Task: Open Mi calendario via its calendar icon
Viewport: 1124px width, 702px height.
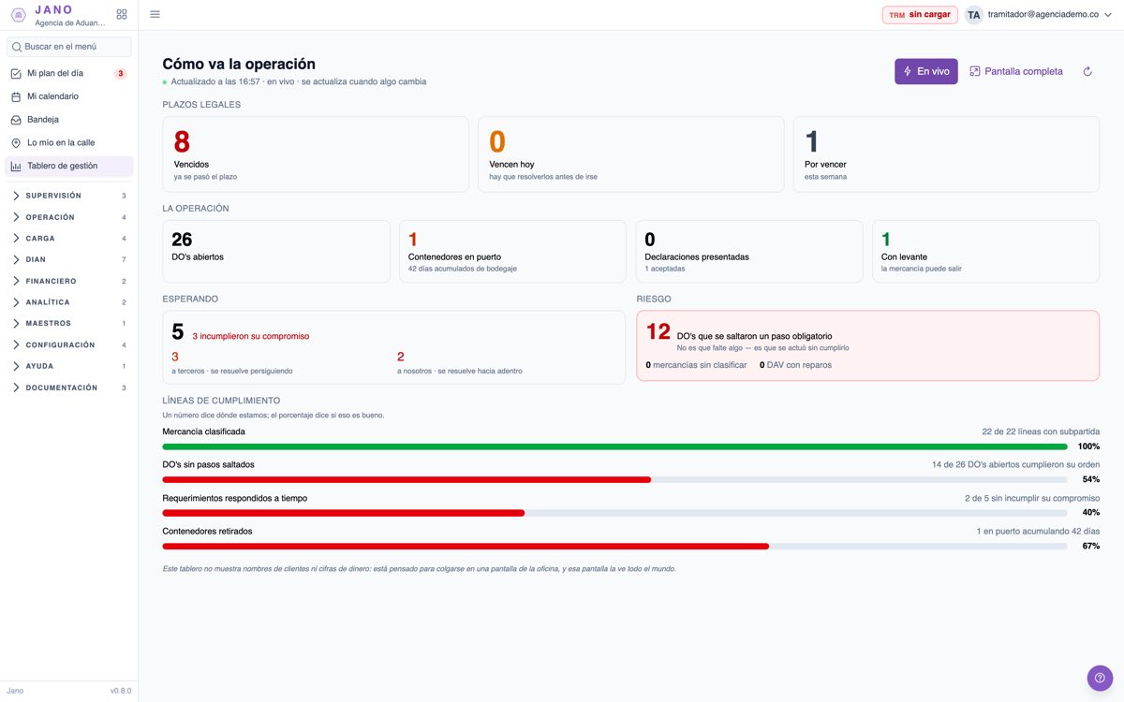Action: tap(16, 96)
